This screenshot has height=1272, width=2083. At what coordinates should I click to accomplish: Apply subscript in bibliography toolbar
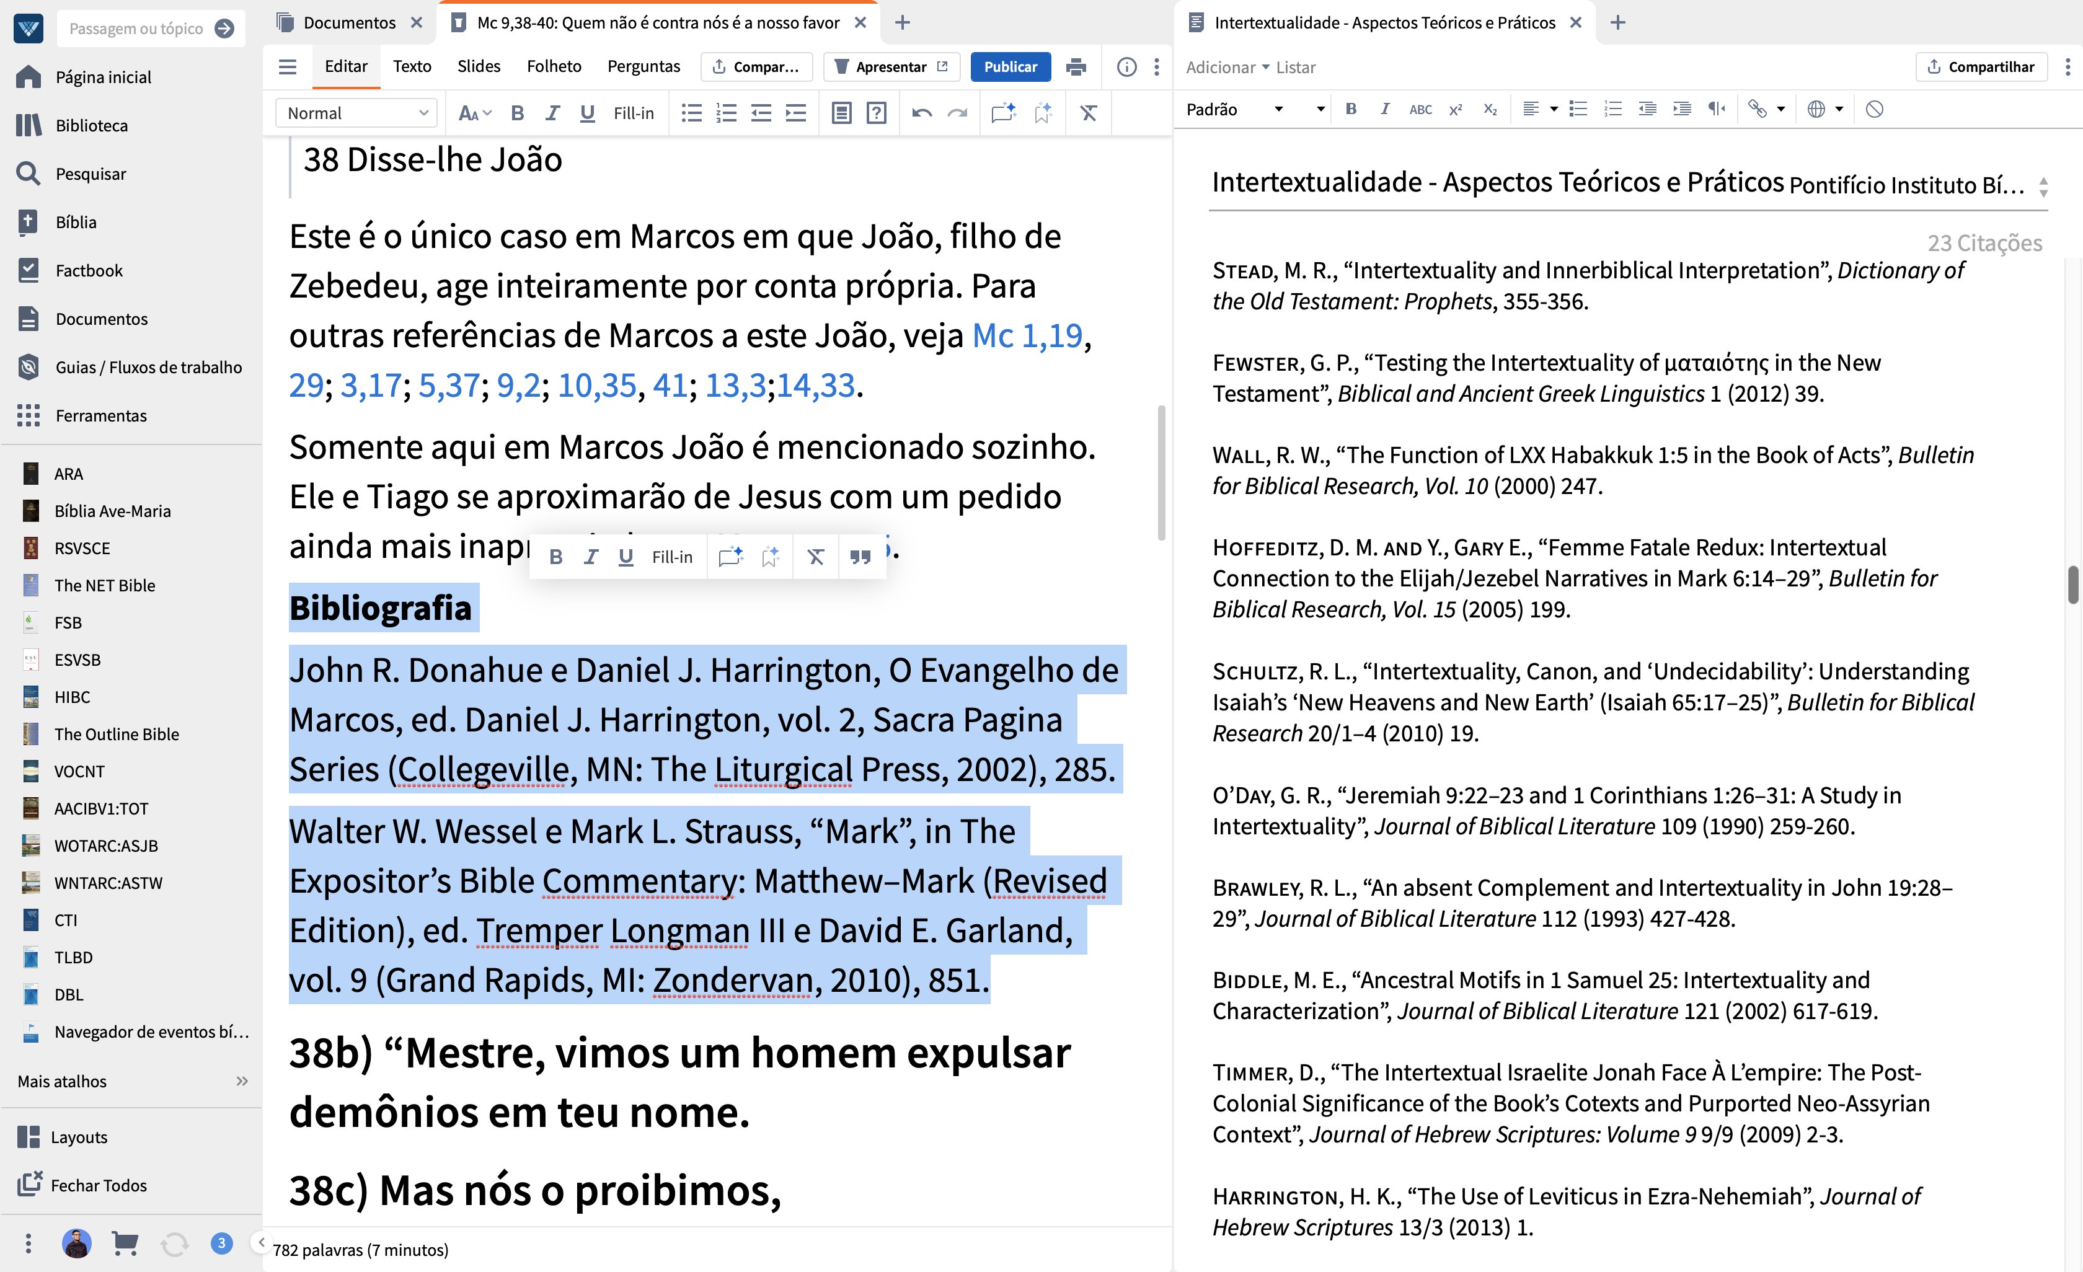(x=1490, y=109)
